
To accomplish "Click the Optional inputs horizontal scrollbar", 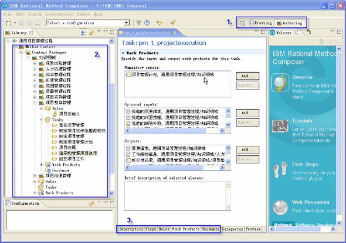I will [175, 131].
